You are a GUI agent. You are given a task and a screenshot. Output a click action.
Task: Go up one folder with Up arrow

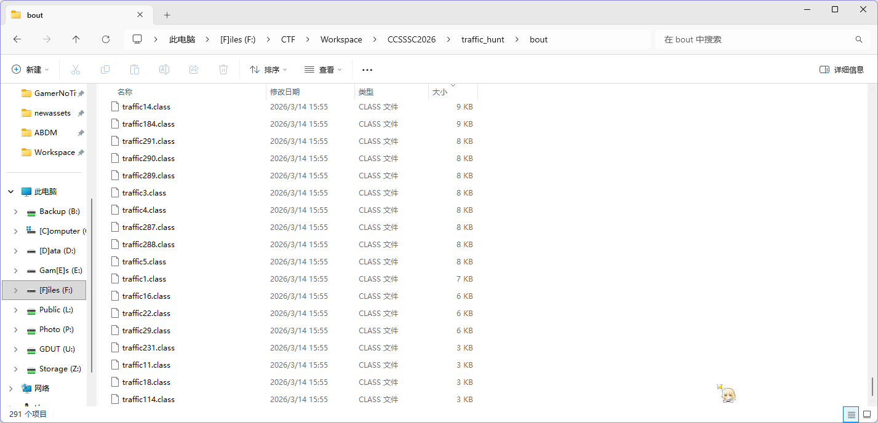(x=76, y=39)
